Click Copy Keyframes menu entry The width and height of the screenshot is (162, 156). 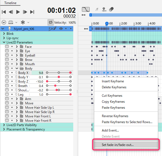(113, 102)
